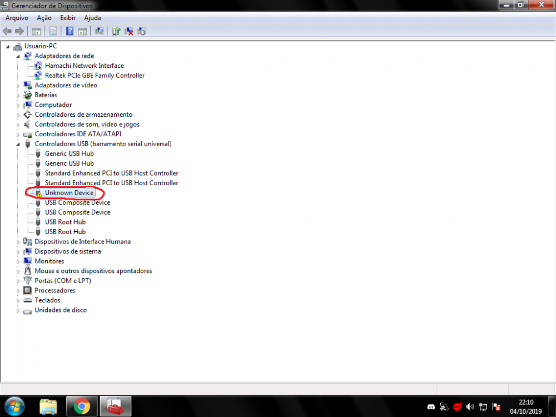Click Show/Hide console tree toolbar icon
Image resolution: width=556 pixels, height=417 pixels.
36,31
